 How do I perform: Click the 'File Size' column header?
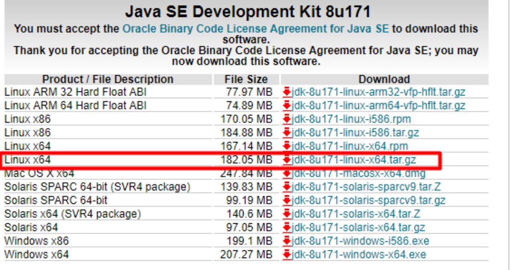tap(246, 79)
